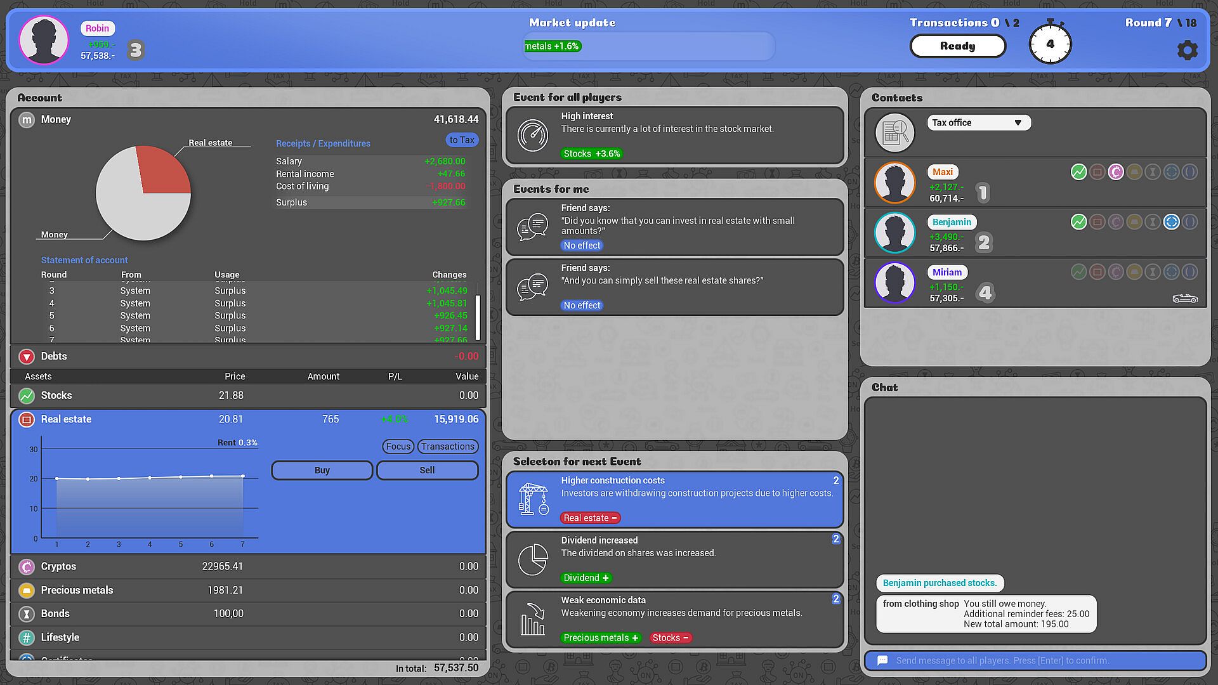Open the Tax office dropdown

pyautogui.click(x=978, y=122)
